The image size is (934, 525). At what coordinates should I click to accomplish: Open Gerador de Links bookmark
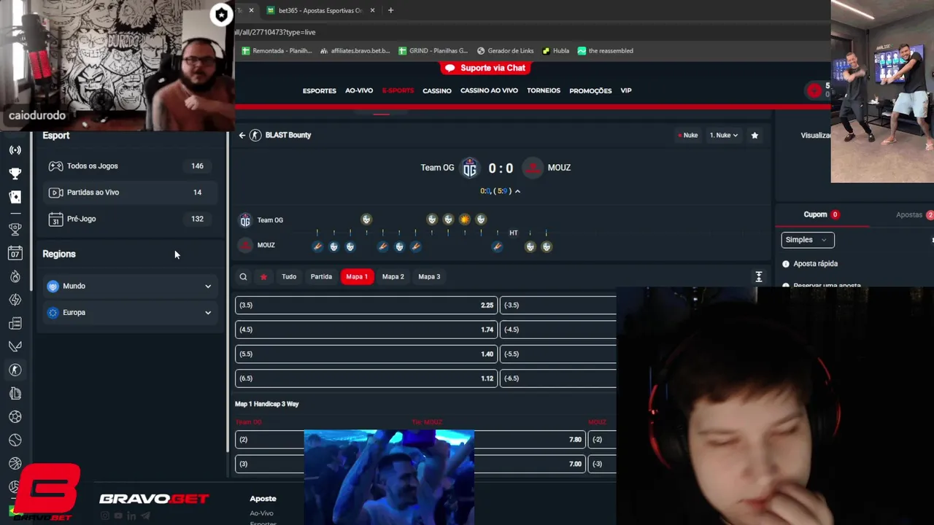(506, 51)
